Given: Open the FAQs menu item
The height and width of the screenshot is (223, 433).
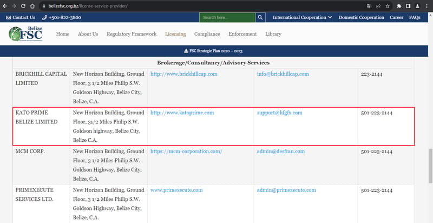Looking at the screenshot, I should 415,17.
